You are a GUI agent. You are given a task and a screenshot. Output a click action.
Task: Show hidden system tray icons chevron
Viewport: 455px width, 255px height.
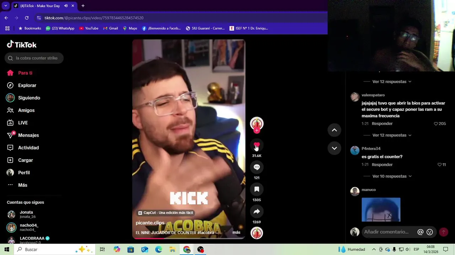(x=374, y=249)
